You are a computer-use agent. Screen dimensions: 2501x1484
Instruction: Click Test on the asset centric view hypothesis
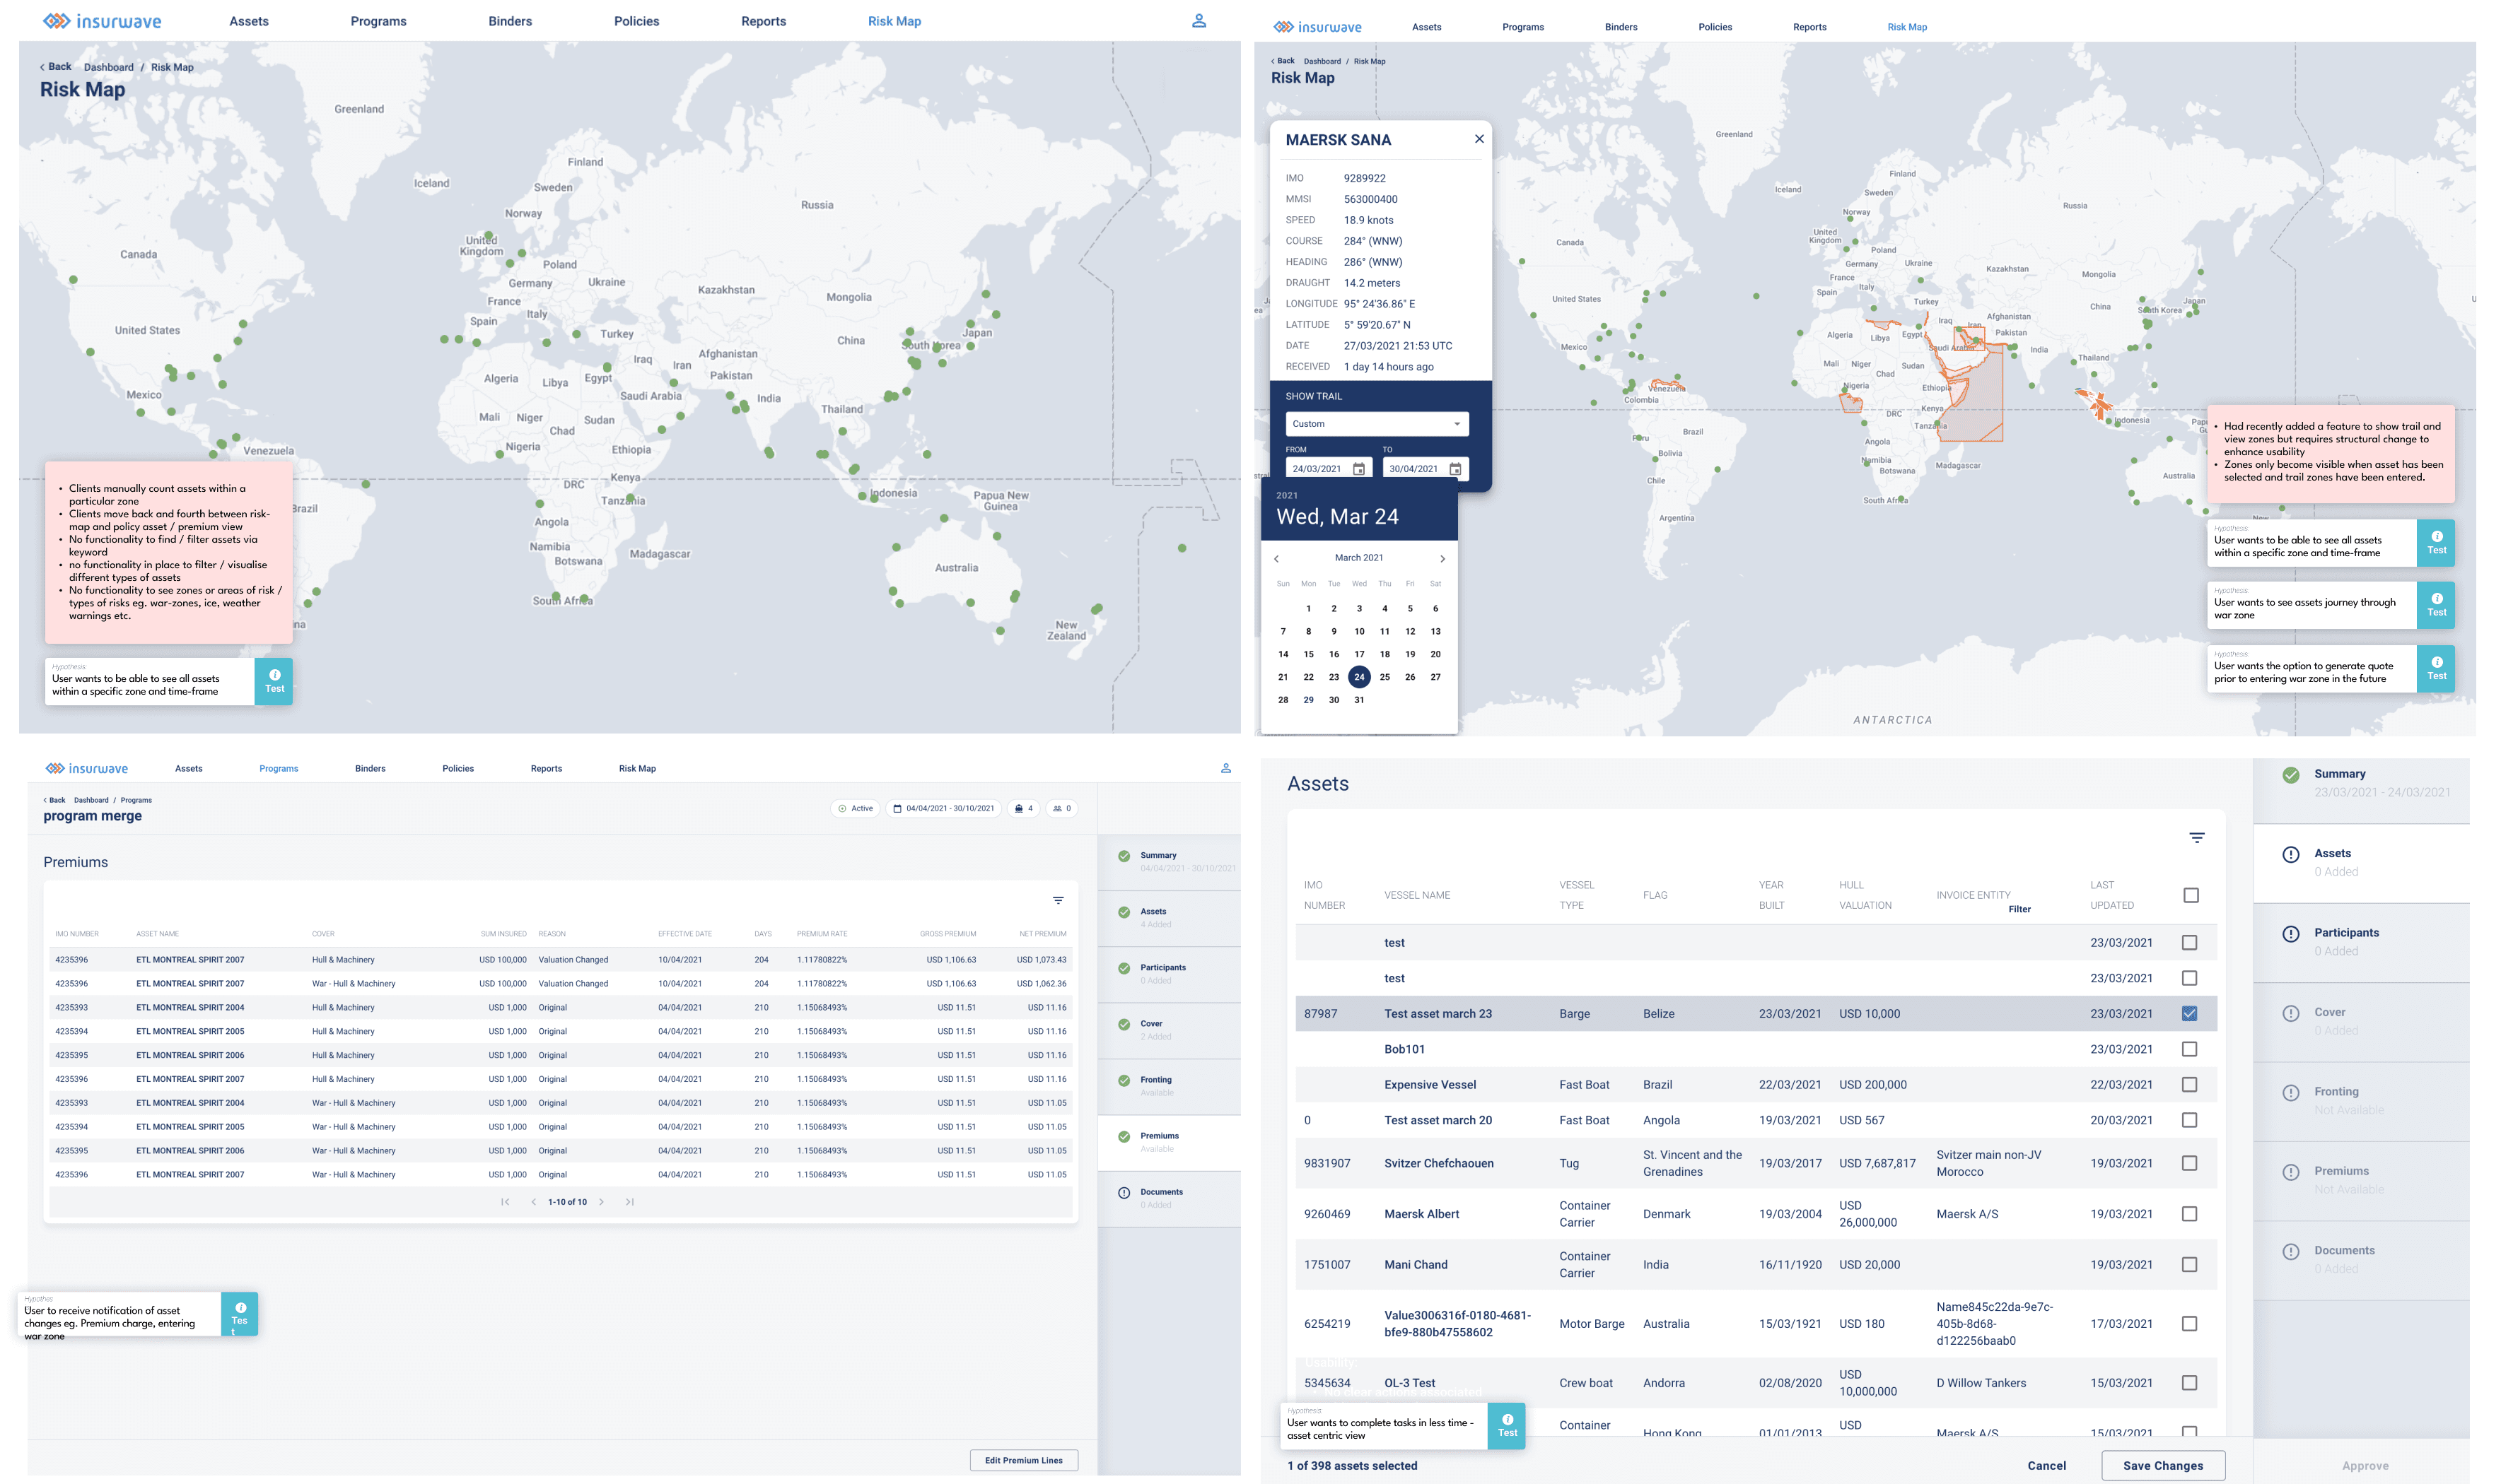1507,1426
